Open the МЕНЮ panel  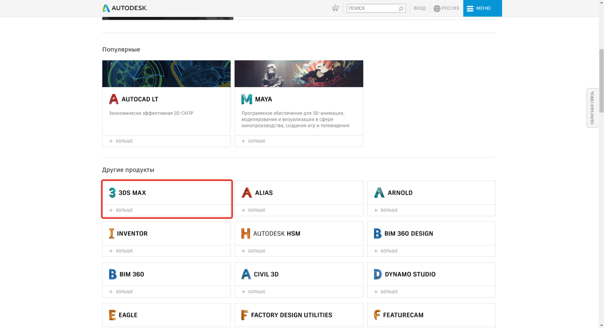482,8
